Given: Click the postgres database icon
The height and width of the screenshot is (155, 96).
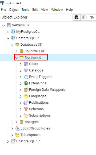Looking at the screenshot, I should click(22, 122).
